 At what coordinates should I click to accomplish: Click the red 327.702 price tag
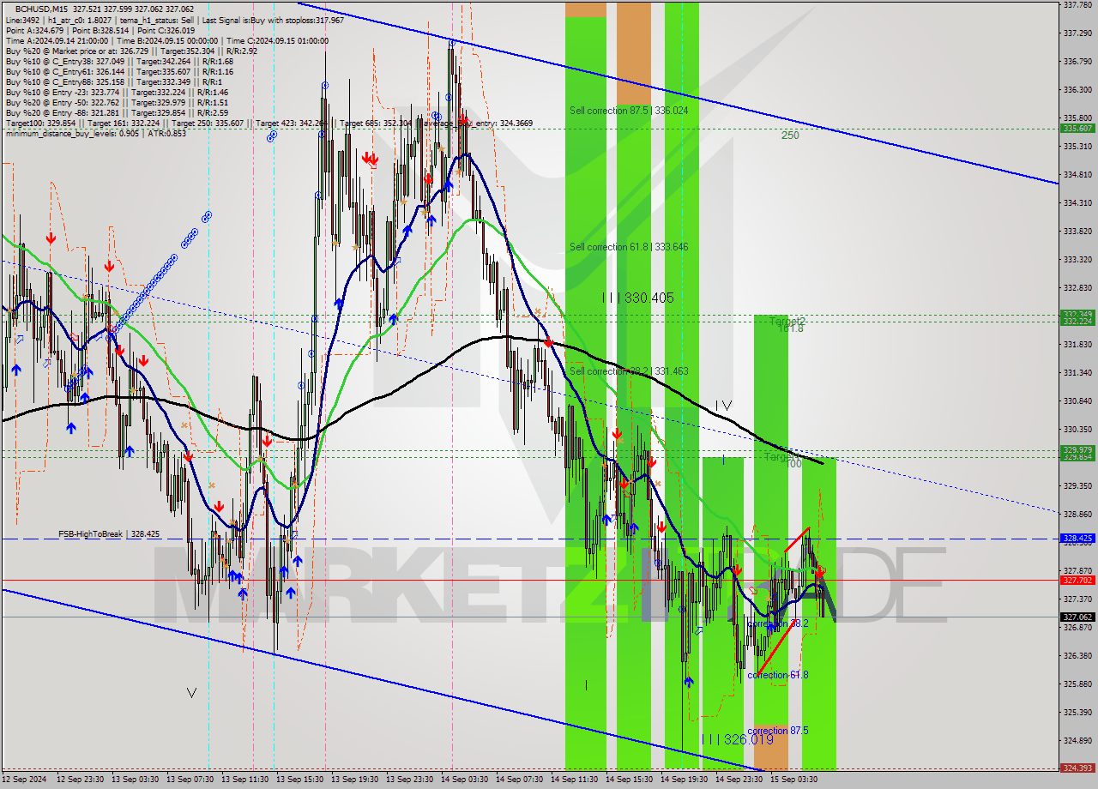tap(1077, 580)
